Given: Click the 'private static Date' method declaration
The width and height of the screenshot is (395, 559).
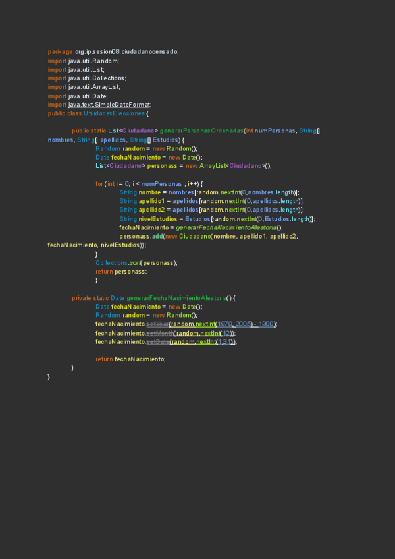Looking at the screenshot, I should point(97,298).
